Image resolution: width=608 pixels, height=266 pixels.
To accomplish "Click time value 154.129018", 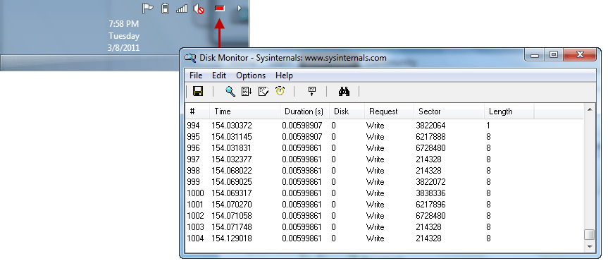I will tap(232, 238).
